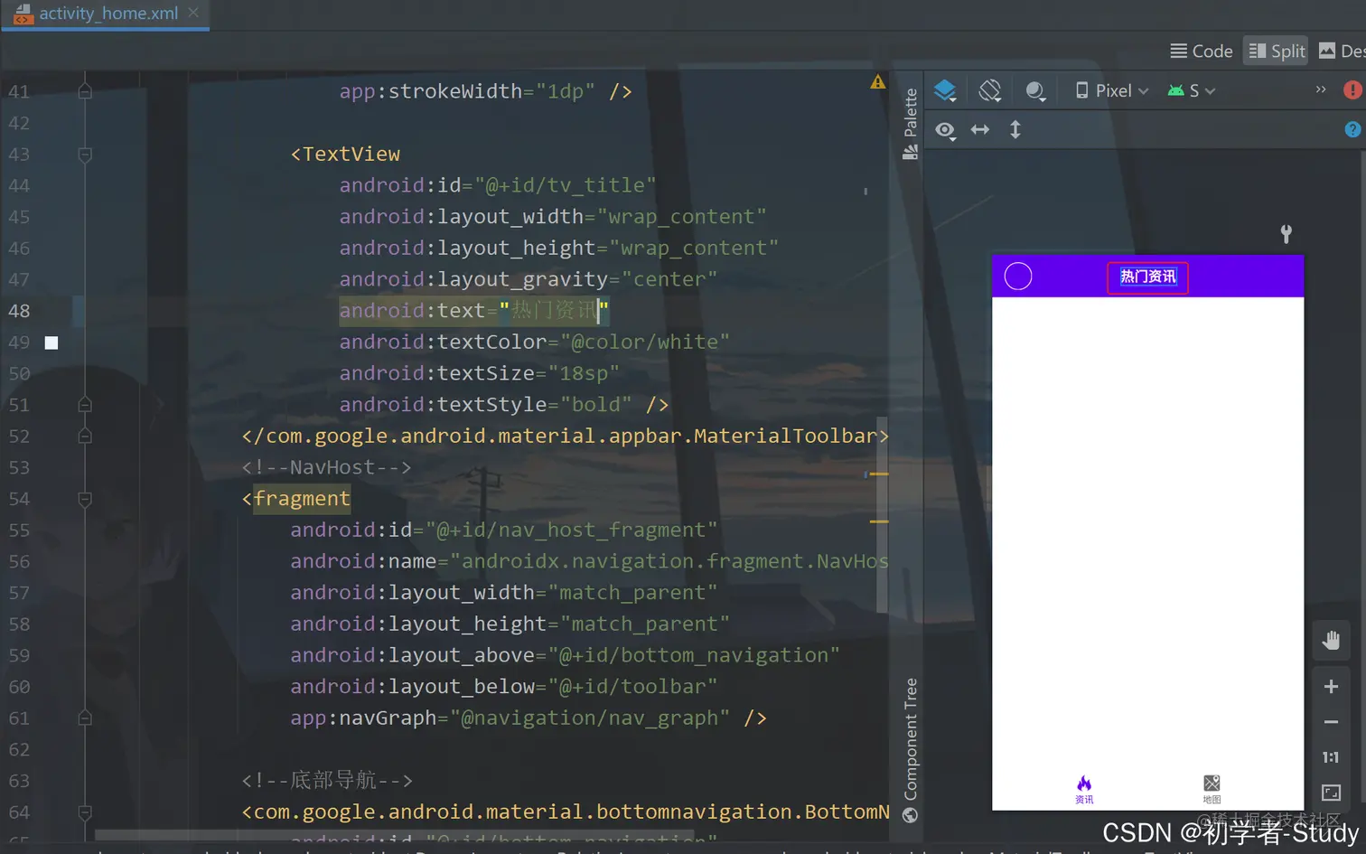Click the red error indicator icon
Image resolution: width=1366 pixels, height=854 pixels.
[1352, 89]
